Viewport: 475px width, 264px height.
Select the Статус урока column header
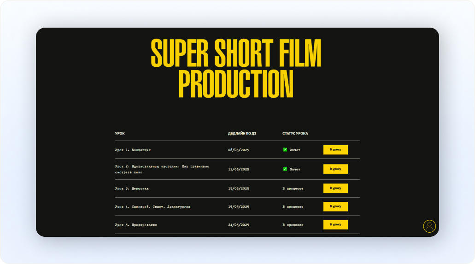(x=295, y=133)
